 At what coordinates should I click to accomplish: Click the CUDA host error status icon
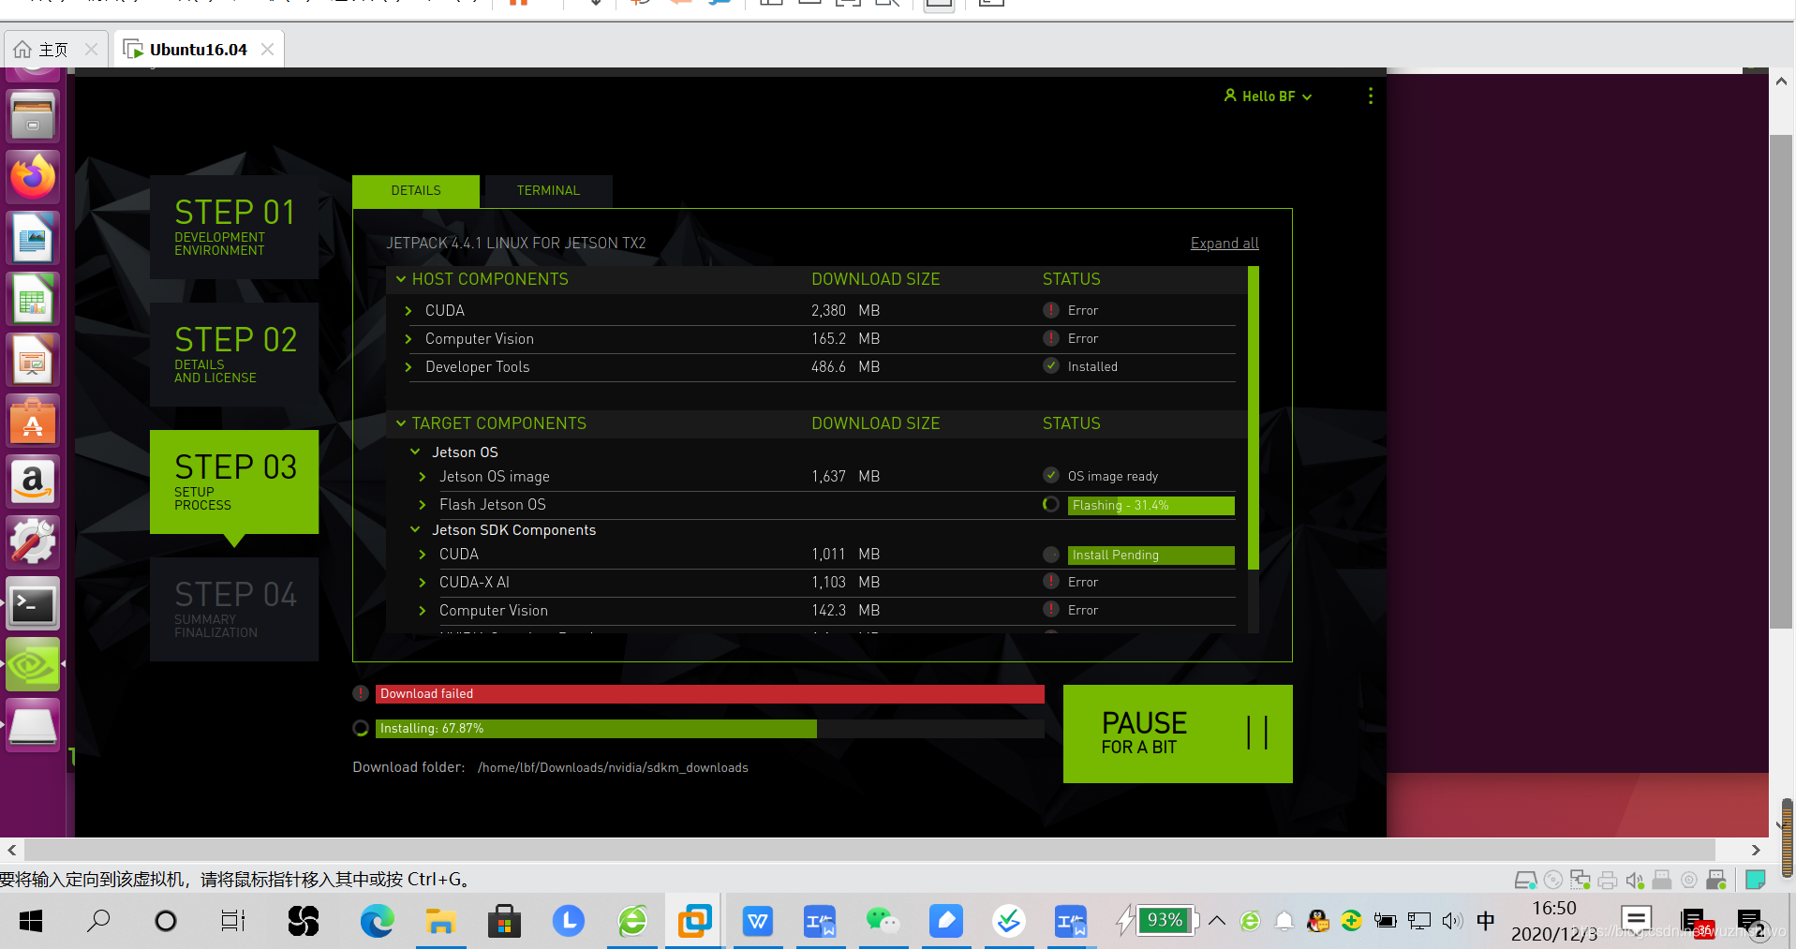[1051, 310]
